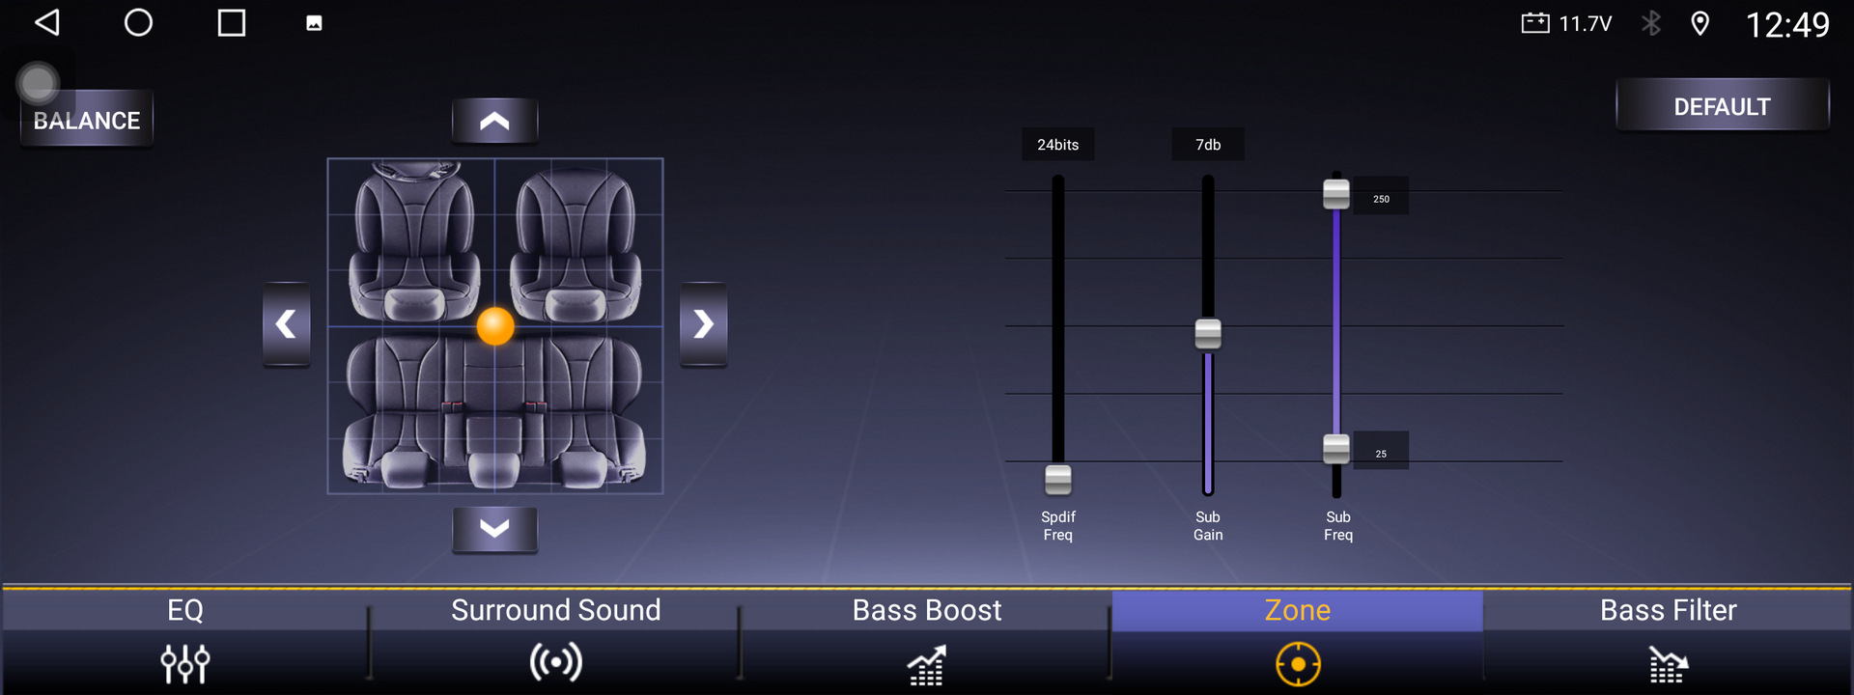1854x695 pixels.
Task: Click the Sub Freq lower handle at 25
Action: point(1336,449)
